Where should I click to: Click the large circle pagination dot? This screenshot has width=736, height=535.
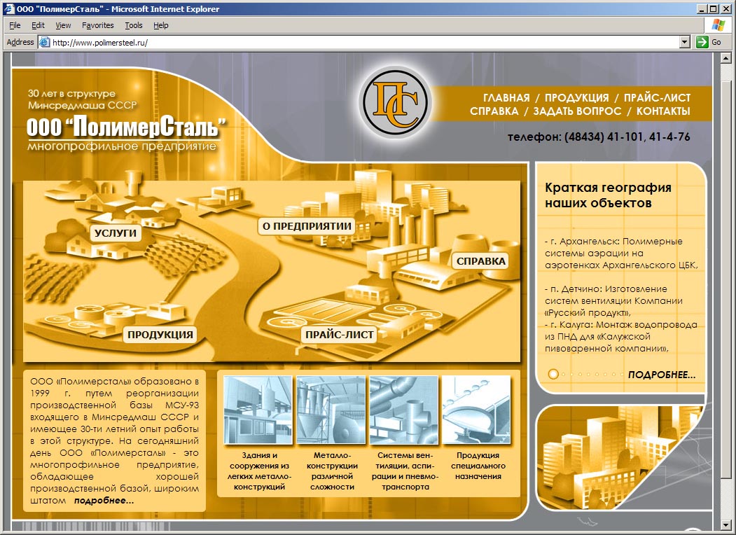tap(553, 374)
